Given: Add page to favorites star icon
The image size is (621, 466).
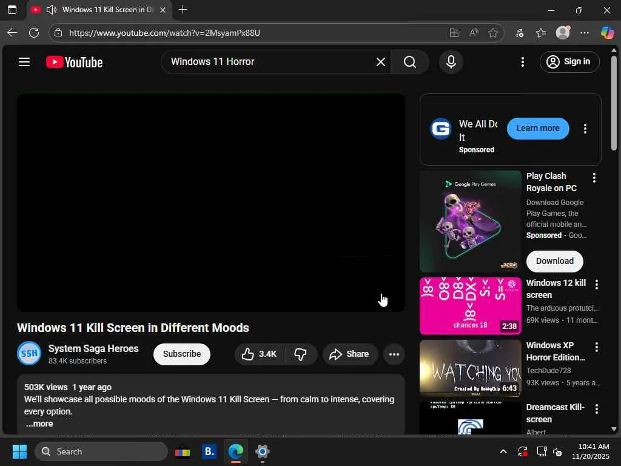Looking at the screenshot, I should point(492,33).
